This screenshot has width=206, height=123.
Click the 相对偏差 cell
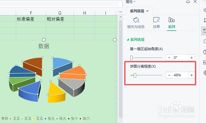pos(60,19)
